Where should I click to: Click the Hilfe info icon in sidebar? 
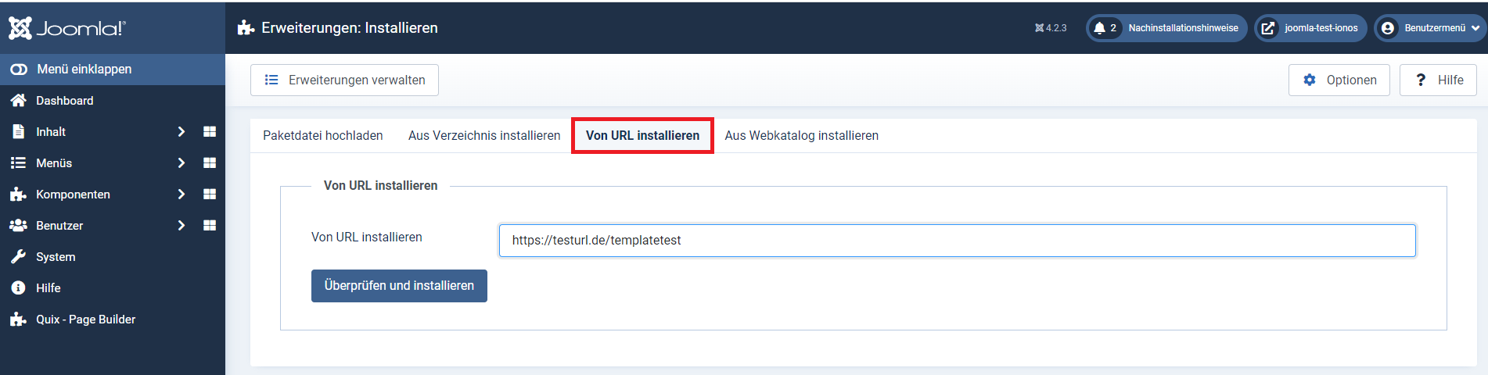point(18,287)
